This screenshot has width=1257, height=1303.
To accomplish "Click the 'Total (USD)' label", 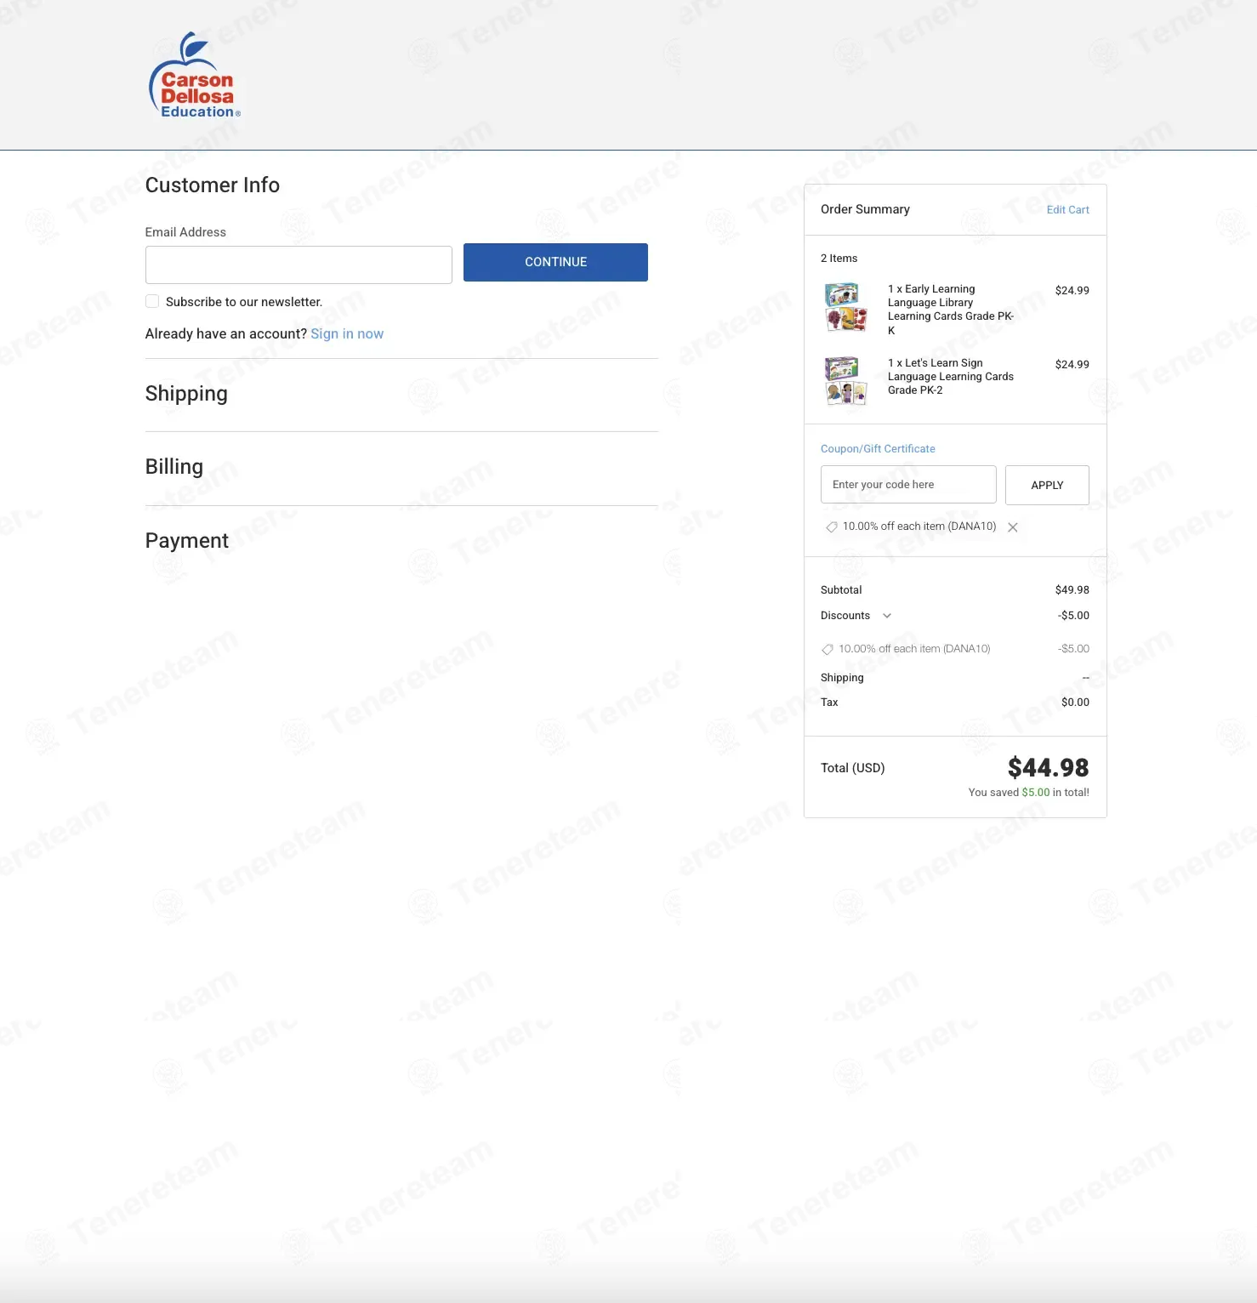I will (x=852, y=768).
